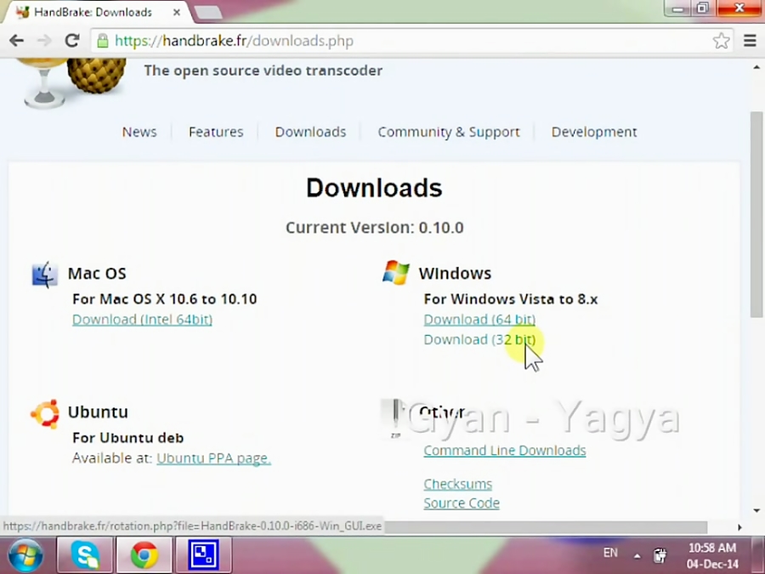Open the Community & Support menu
This screenshot has width=765, height=574.
click(449, 132)
